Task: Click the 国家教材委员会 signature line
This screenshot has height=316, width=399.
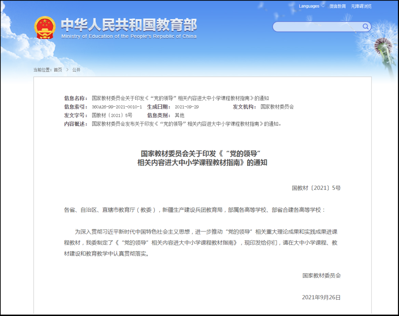Action: click(x=321, y=276)
